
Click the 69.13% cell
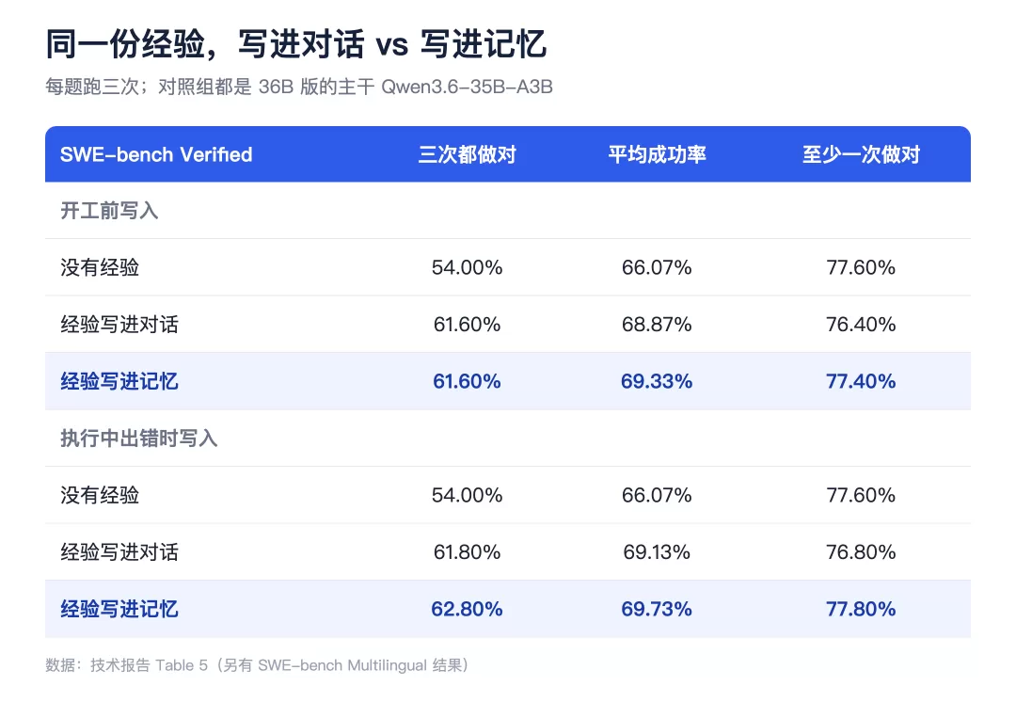(x=657, y=552)
